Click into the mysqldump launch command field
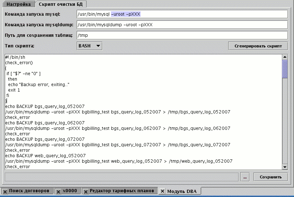The height and width of the screenshot is (197, 294). click(x=182, y=25)
